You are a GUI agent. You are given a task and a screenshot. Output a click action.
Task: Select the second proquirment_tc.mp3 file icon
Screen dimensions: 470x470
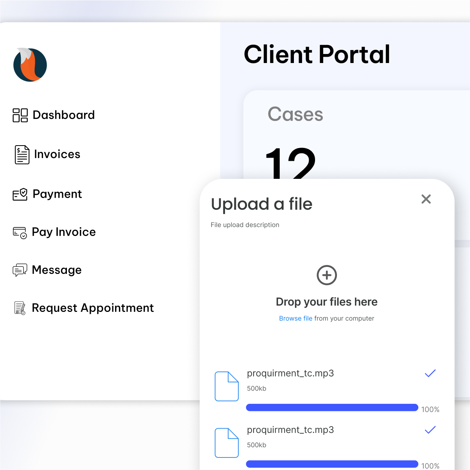pyautogui.click(x=227, y=443)
